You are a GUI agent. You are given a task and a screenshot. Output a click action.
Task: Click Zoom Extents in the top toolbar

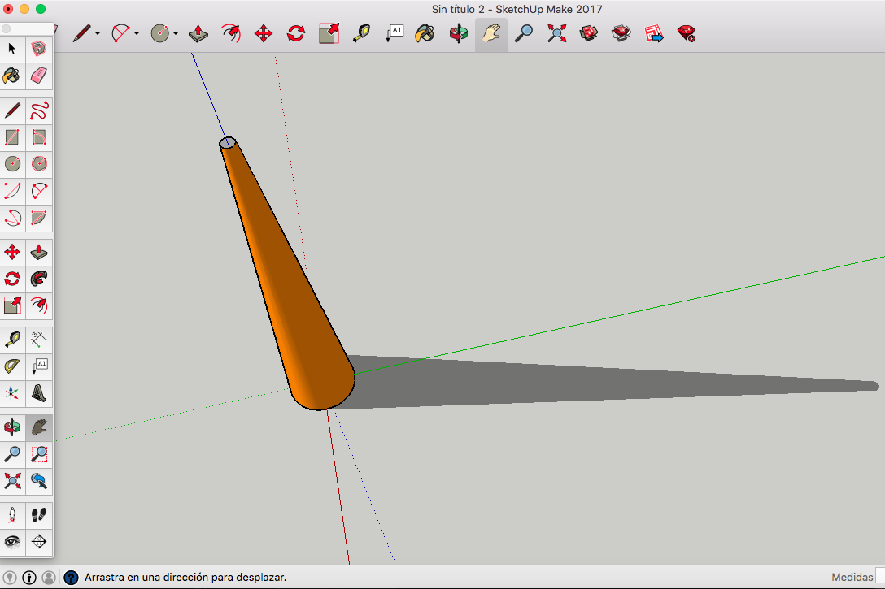pos(556,33)
